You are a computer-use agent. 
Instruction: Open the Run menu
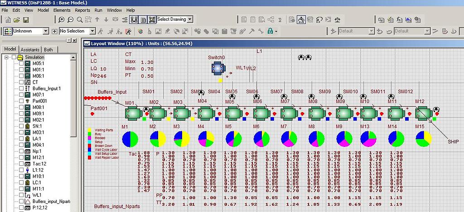pos(98,10)
